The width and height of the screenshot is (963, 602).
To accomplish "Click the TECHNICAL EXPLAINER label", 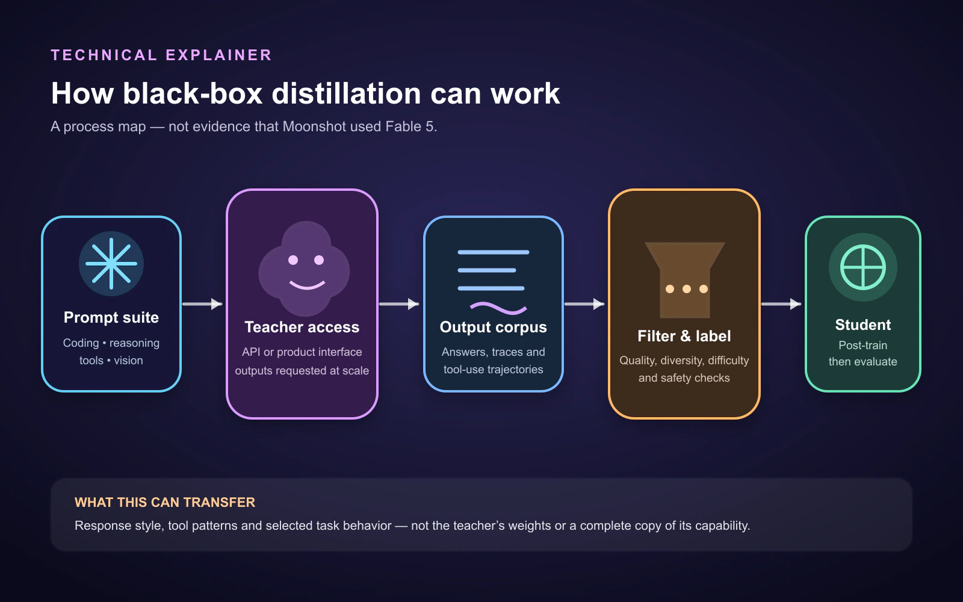I will [161, 55].
